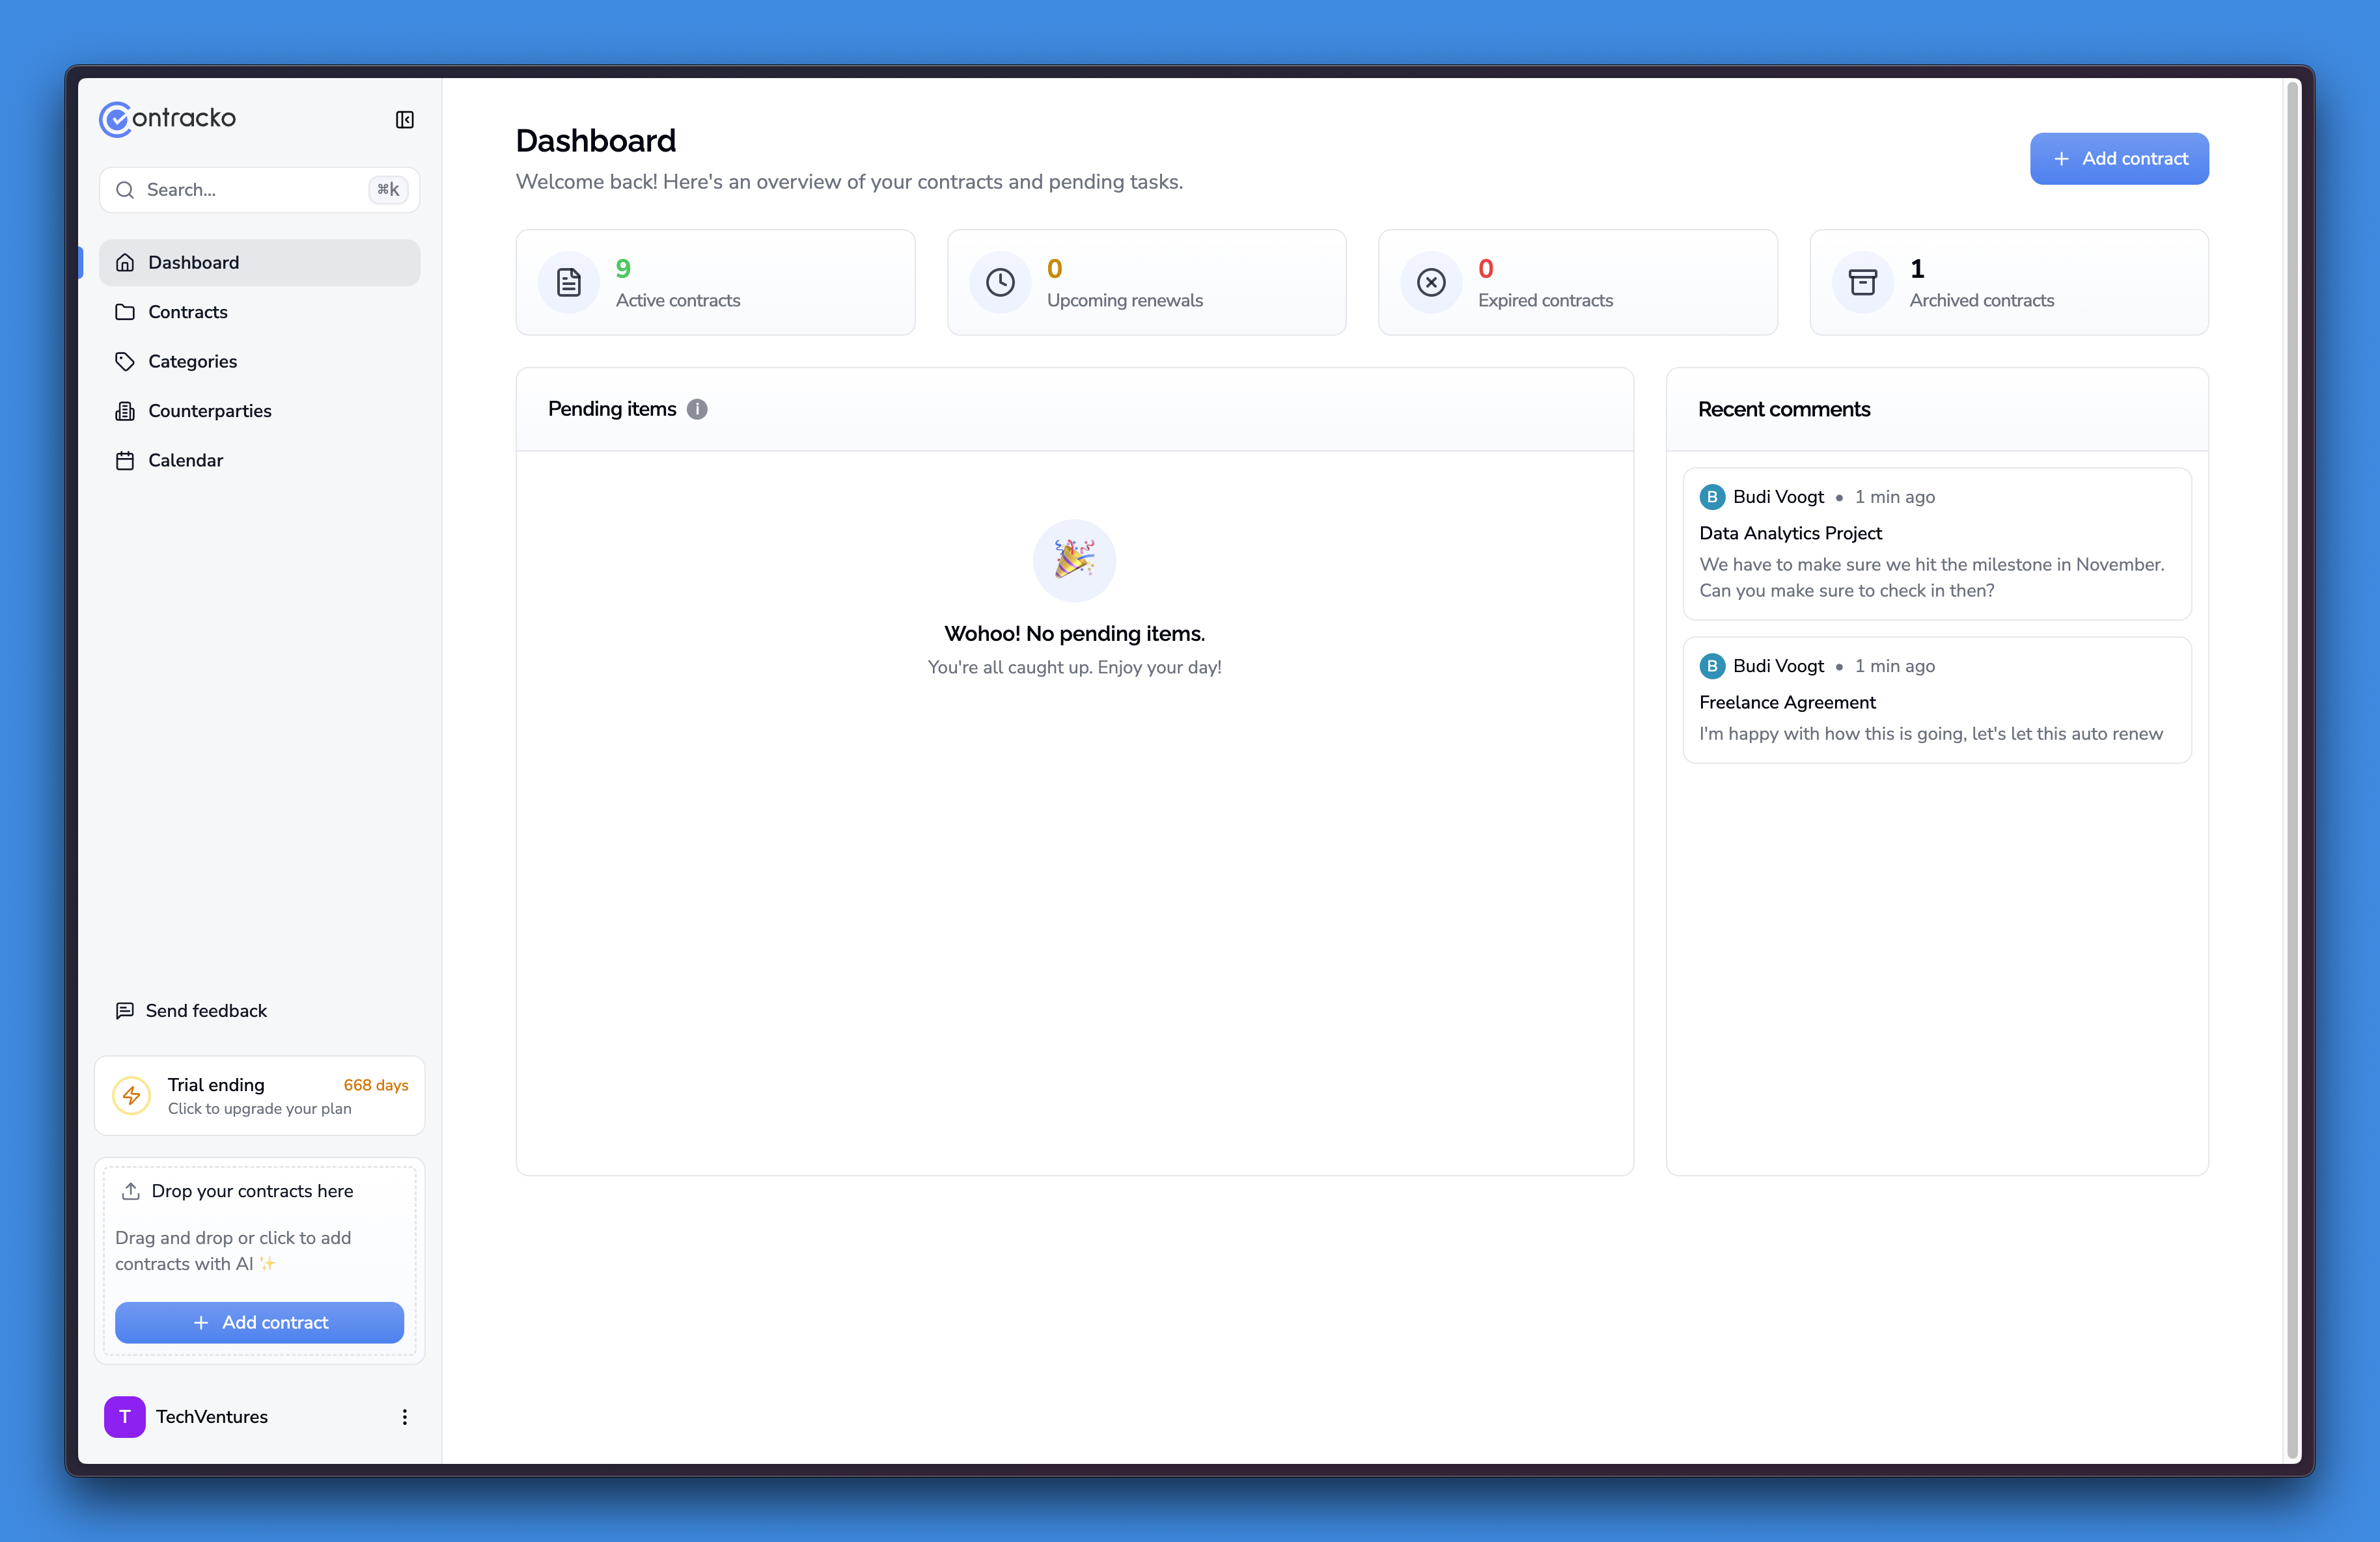This screenshot has width=2380, height=1542.
Task: Open the Recent comments panel header
Action: click(x=1783, y=409)
